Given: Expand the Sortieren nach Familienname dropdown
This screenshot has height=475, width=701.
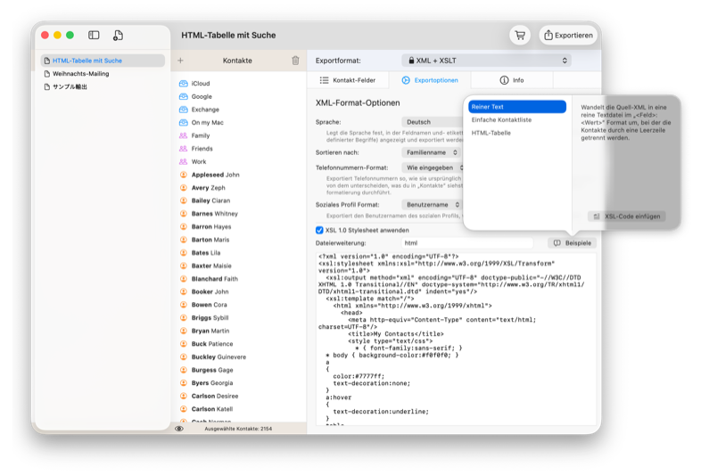Looking at the screenshot, I should click(x=432, y=152).
